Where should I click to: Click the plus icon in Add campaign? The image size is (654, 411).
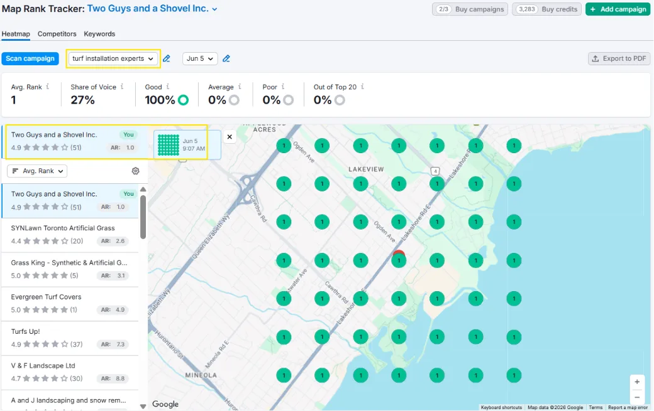tap(592, 9)
